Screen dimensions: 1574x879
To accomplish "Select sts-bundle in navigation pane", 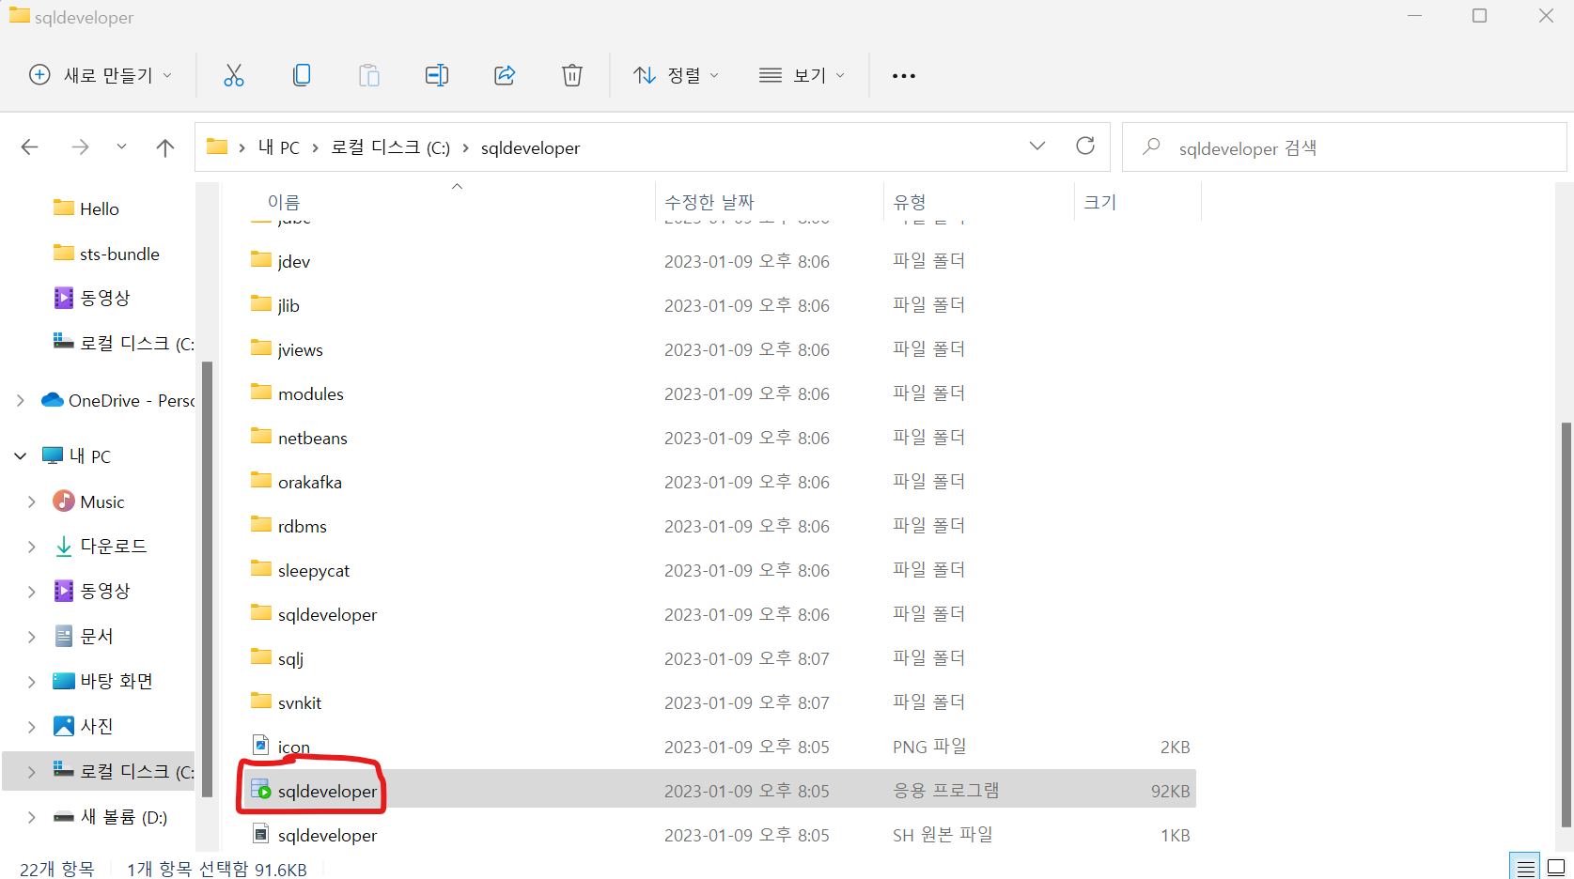I will tap(106, 254).
